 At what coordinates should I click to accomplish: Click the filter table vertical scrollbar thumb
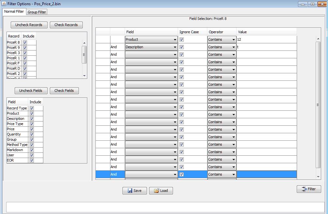tap(318, 105)
